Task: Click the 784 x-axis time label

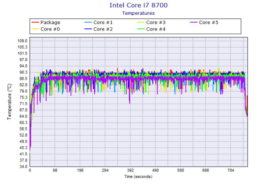Action: 231,170
